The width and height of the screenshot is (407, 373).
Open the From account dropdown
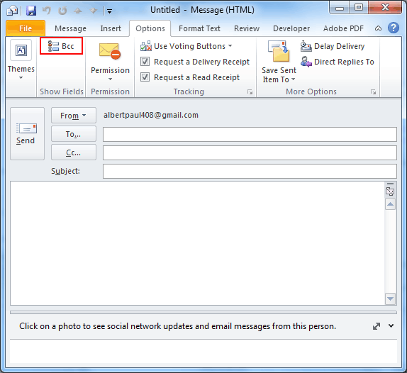(x=74, y=116)
